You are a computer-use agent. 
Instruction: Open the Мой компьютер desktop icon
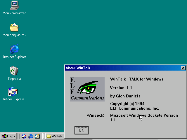click(14, 5)
